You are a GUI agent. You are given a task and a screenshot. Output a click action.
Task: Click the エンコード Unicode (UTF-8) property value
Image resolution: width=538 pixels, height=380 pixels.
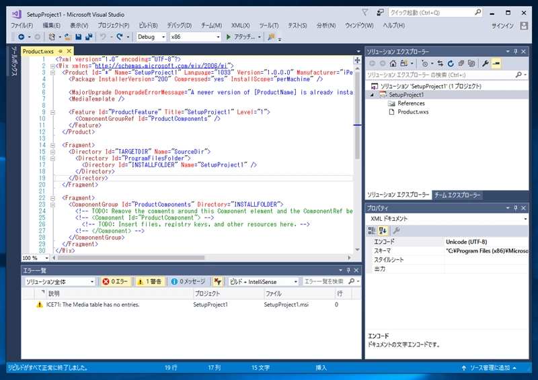tap(486, 242)
